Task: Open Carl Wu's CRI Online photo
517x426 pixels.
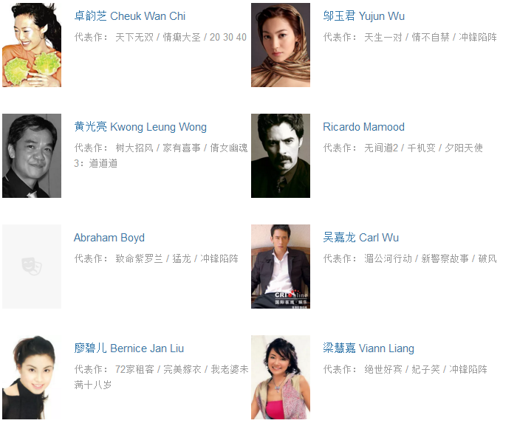Action: 281,267
